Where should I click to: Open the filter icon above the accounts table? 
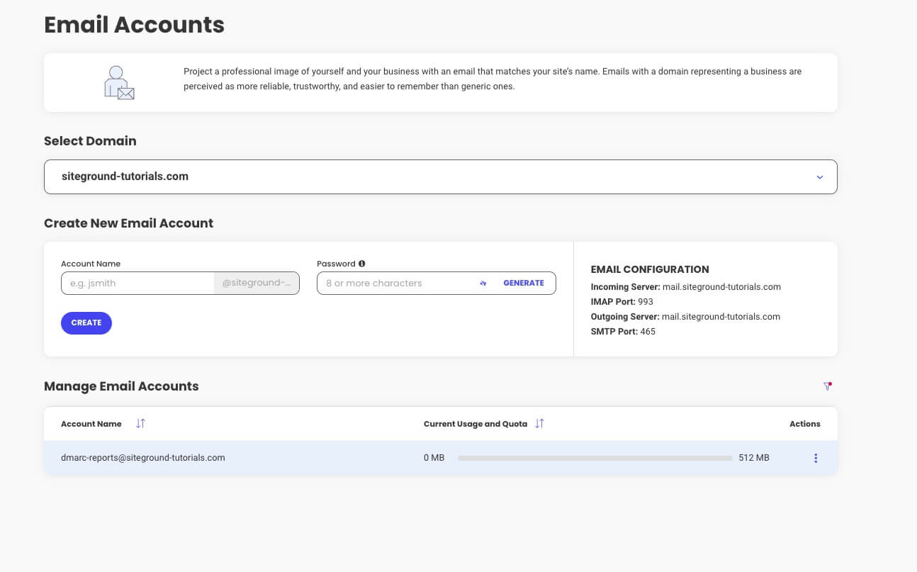click(x=827, y=386)
